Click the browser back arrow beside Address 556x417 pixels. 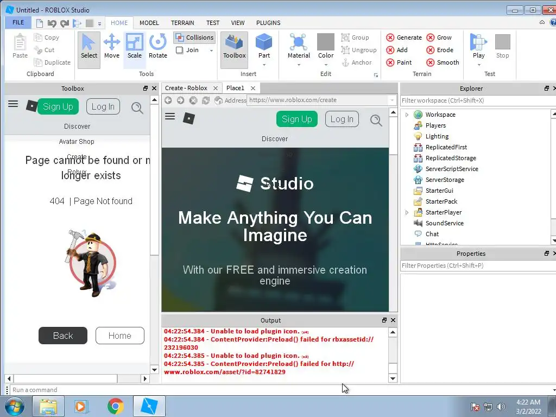point(168,100)
